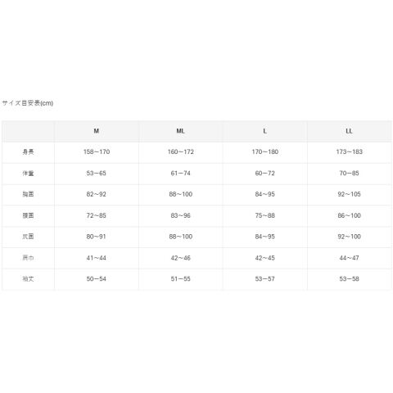This screenshot has height=393, width=393.
Task: Click the 袖丈 row label
Action: (28, 278)
